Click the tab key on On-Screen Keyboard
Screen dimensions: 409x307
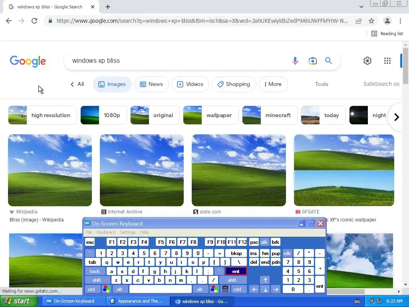point(92,262)
